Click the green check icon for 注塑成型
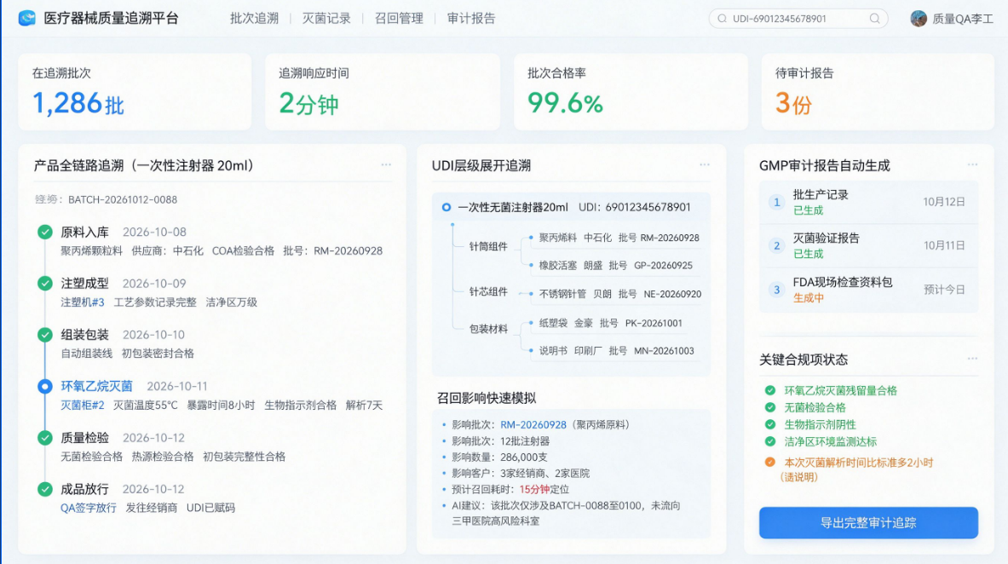Image resolution: width=1008 pixels, height=564 pixels. 45,284
